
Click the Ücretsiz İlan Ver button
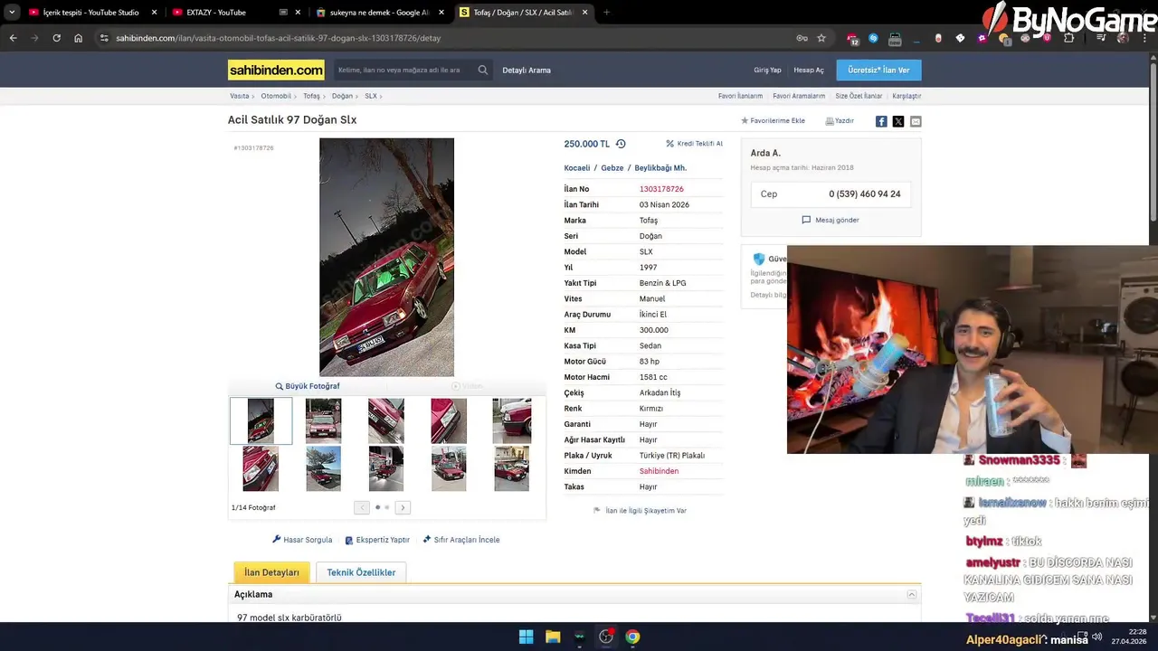pyautogui.click(x=878, y=70)
